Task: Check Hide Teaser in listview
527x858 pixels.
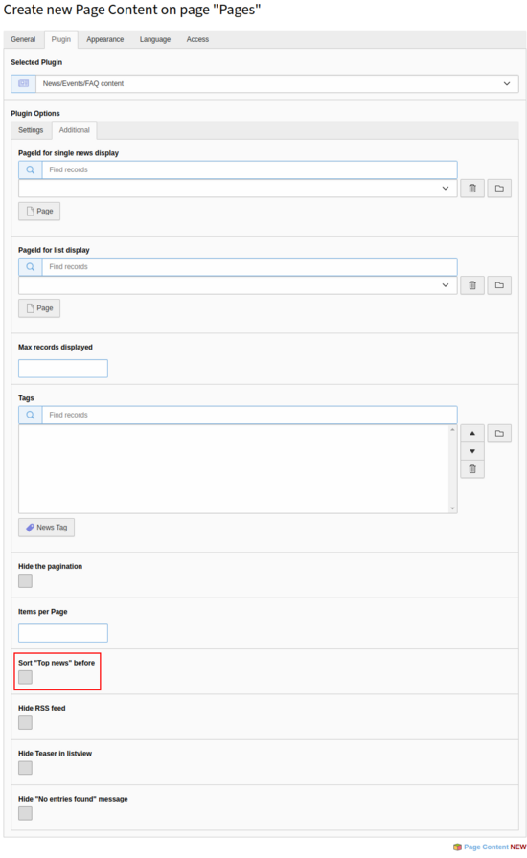Action: tap(25, 768)
